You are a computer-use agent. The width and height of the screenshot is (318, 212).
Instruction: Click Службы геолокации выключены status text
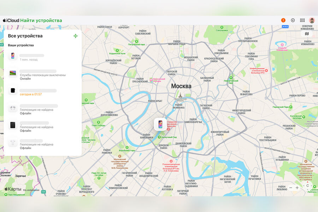[x=43, y=75]
